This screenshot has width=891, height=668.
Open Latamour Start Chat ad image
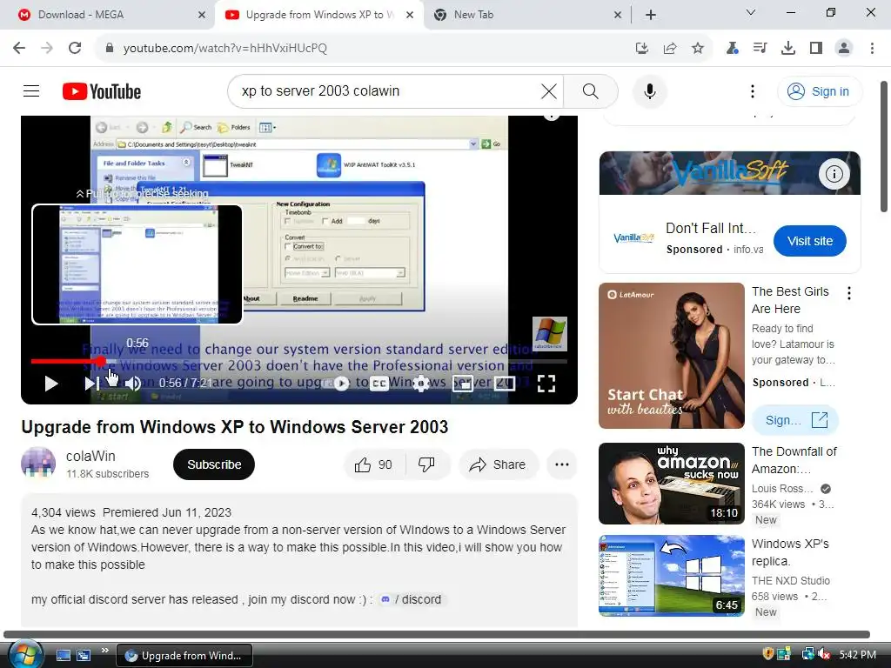[x=672, y=356]
